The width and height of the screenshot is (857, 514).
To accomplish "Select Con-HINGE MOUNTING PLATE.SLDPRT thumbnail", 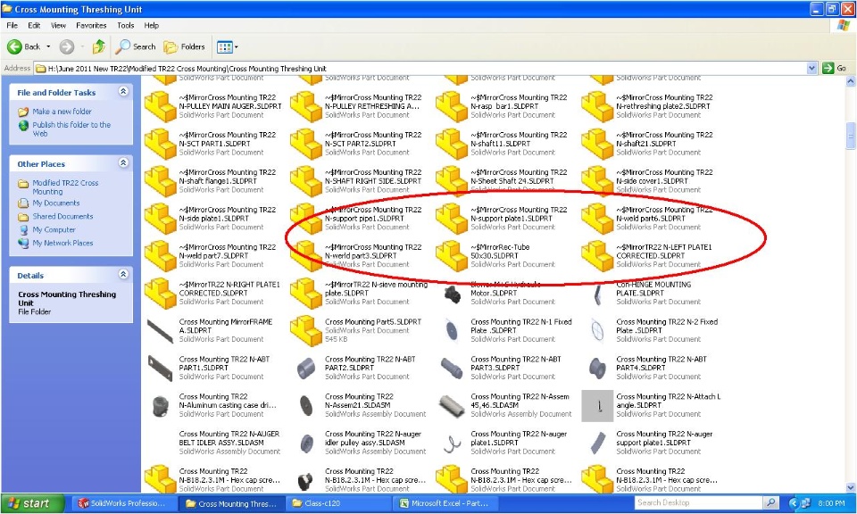I will point(597,294).
